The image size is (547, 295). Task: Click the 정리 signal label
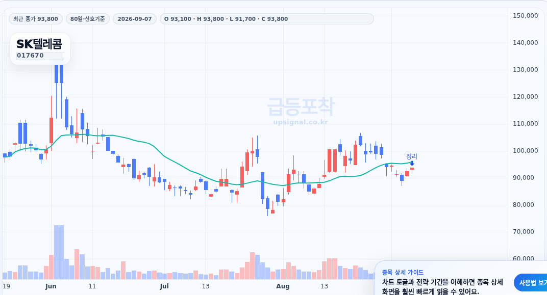pos(412,156)
